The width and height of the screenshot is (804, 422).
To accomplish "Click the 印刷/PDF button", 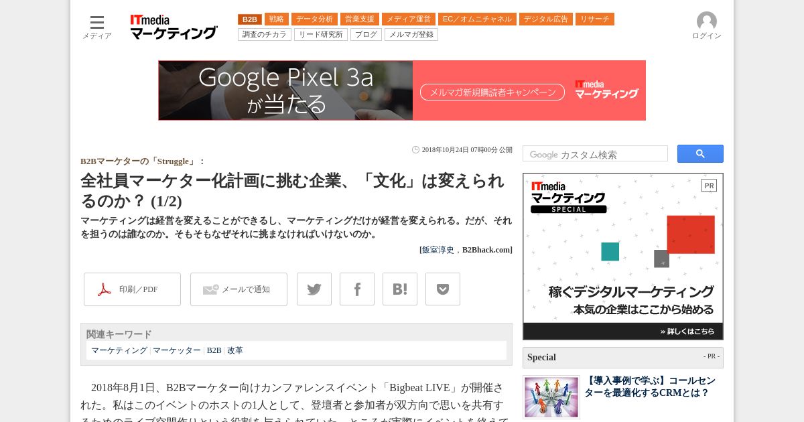I will coord(132,289).
